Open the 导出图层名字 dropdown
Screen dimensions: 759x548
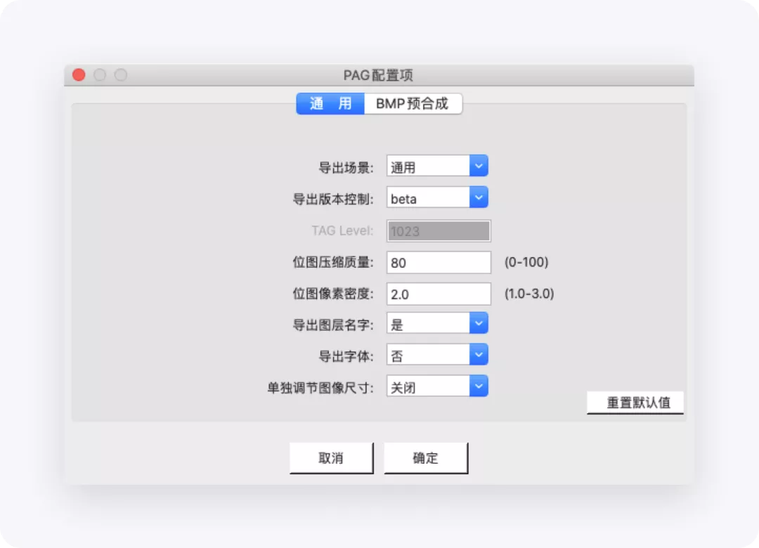click(437, 323)
